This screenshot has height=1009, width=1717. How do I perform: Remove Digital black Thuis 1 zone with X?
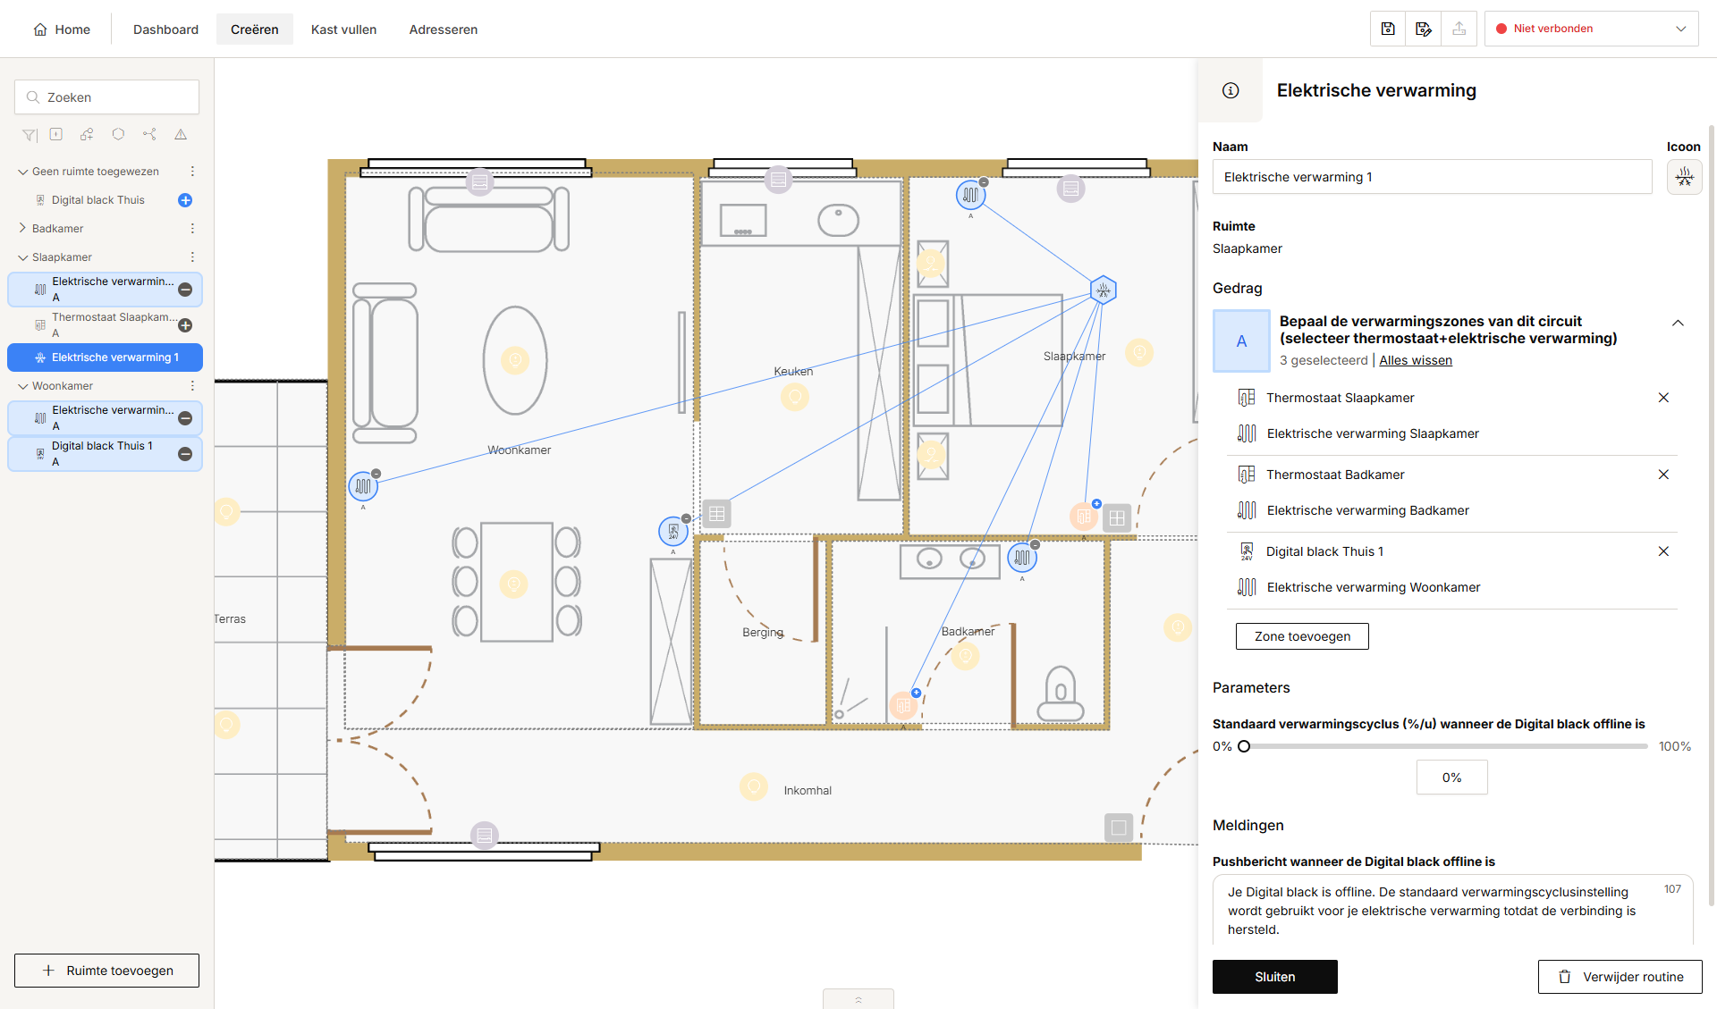click(1663, 551)
